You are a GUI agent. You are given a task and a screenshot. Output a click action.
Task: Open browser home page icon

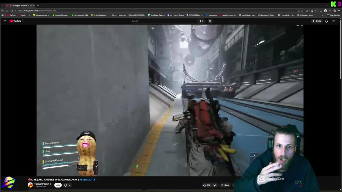tap(11, 11)
